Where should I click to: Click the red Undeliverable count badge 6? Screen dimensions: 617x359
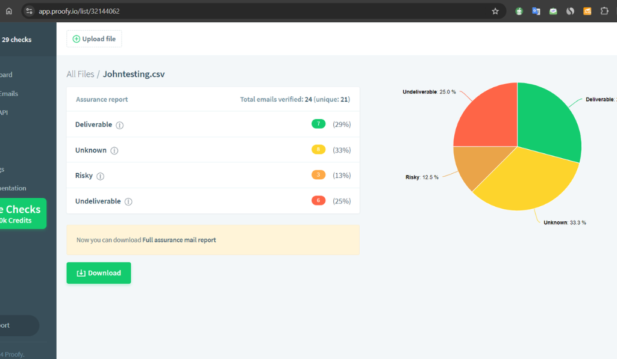coord(318,200)
